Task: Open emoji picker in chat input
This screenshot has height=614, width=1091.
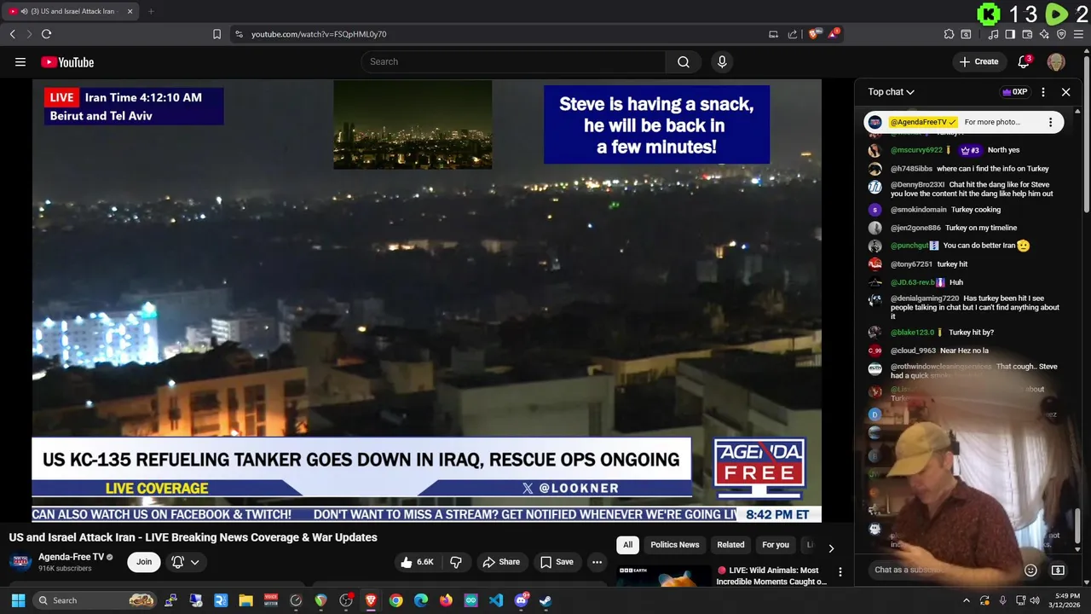Action: tap(1030, 570)
